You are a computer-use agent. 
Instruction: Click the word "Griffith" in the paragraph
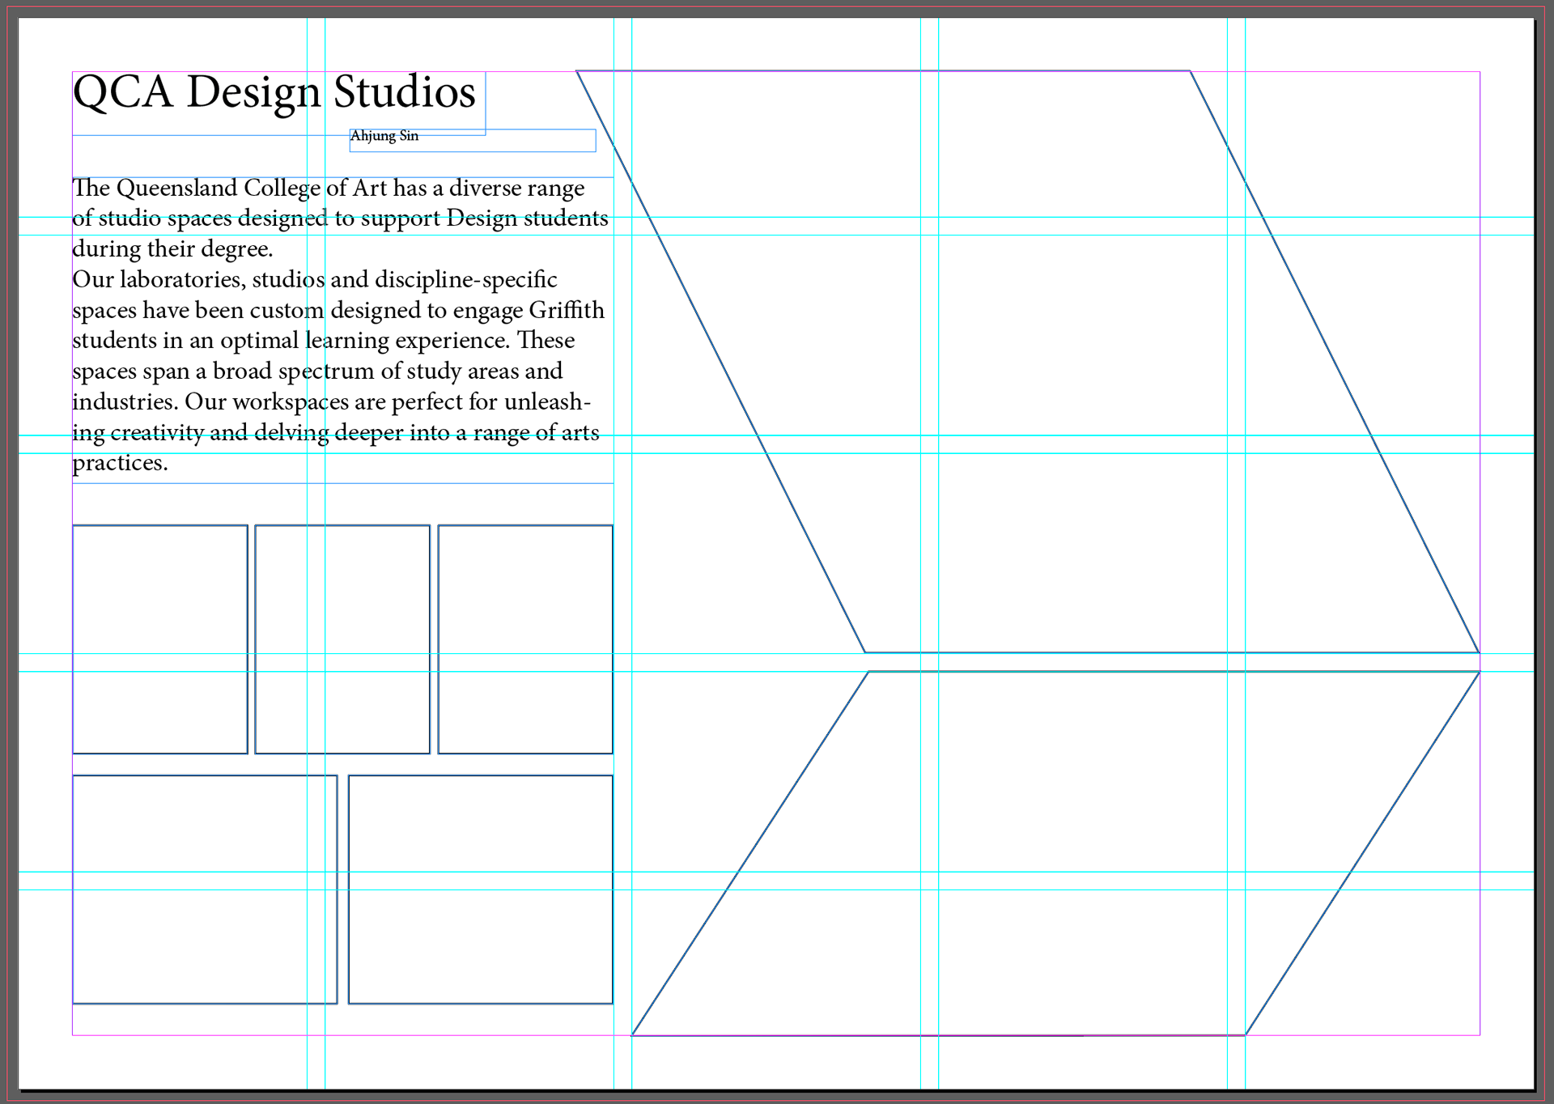567,310
